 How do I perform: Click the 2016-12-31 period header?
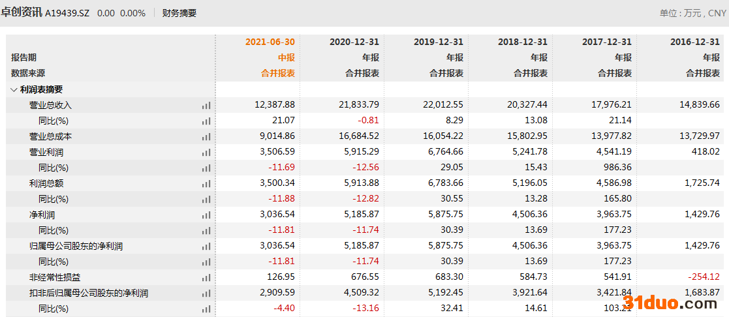coord(694,42)
